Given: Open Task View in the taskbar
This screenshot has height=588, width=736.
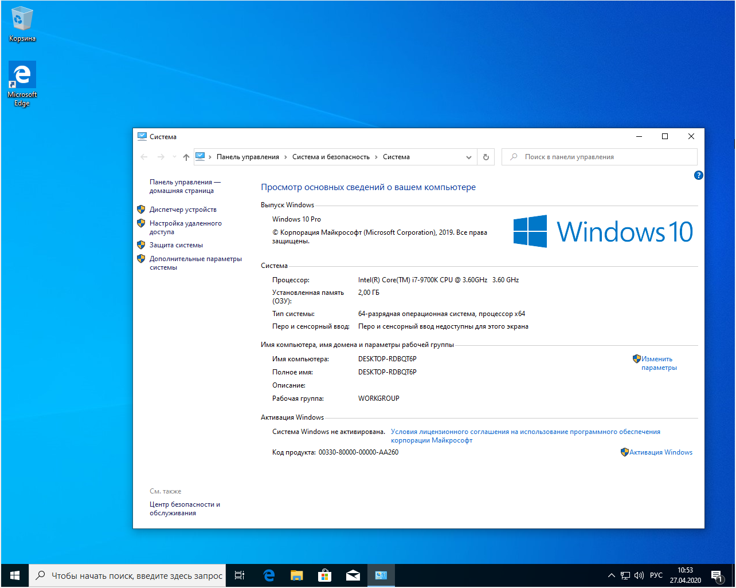Looking at the screenshot, I should click(x=240, y=575).
